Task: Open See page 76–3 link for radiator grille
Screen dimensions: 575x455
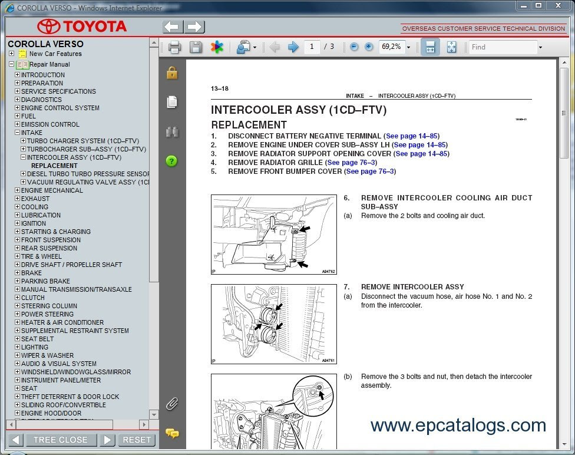Action: (x=351, y=162)
